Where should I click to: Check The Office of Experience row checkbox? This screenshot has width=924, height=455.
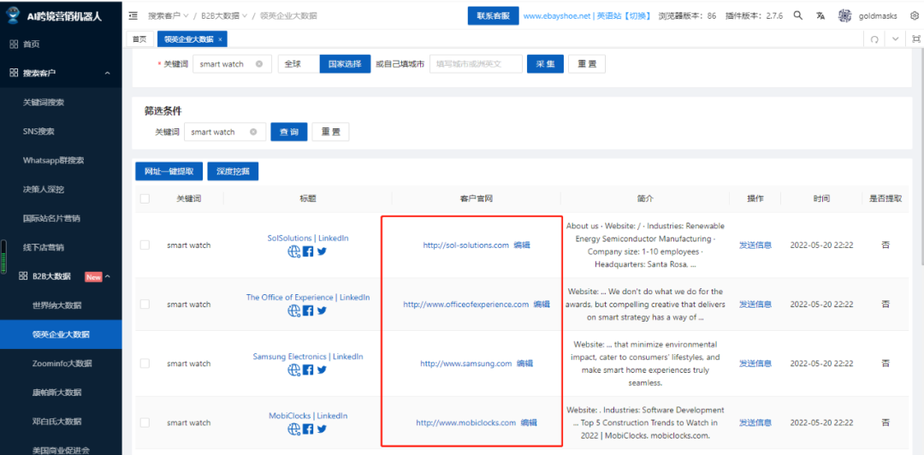145,304
